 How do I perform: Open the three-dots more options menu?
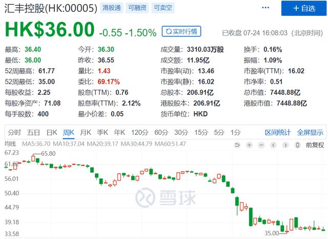pyautogui.click(x=265, y=8)
